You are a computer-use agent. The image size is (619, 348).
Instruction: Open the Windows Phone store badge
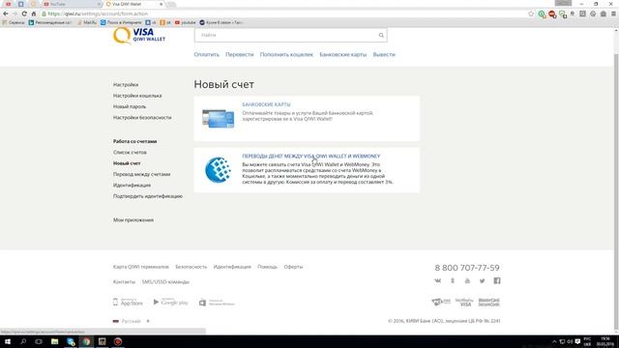point(217,303)
